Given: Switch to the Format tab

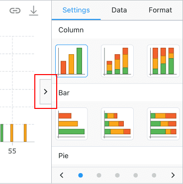Looking at the screenshot, I should (x=160, y=10).
